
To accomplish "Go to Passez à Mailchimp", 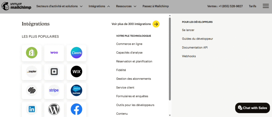I will point(155,6).
